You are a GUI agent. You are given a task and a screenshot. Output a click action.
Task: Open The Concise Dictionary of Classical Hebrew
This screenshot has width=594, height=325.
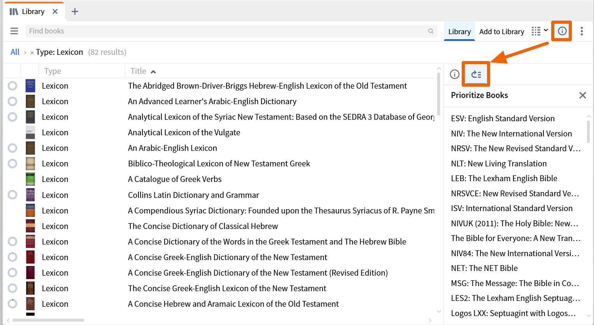pos(203,226)
